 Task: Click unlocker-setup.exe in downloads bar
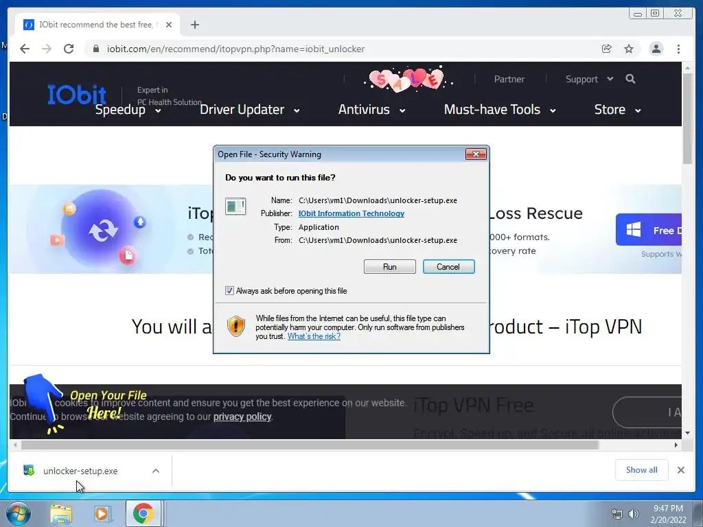pyautogui.click(x=80, y=471)
